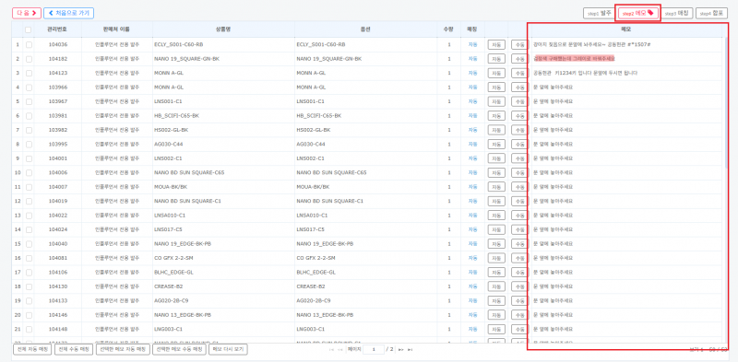Click 수동 button for LNS001-C1 row
Screen dimensions: 738x362
(x=519, y=101)
